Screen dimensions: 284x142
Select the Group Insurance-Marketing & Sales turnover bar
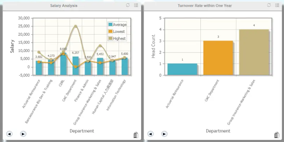coord(254,52)
